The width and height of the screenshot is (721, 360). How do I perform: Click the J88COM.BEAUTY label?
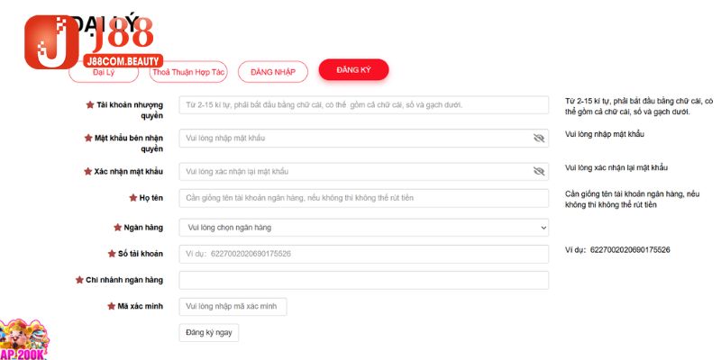click(123, 61)
